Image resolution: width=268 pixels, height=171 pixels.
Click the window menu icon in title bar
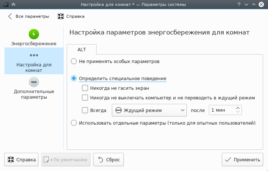(5, 5)
